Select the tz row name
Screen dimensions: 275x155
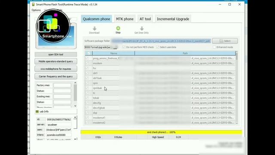(x=94, y=93)
